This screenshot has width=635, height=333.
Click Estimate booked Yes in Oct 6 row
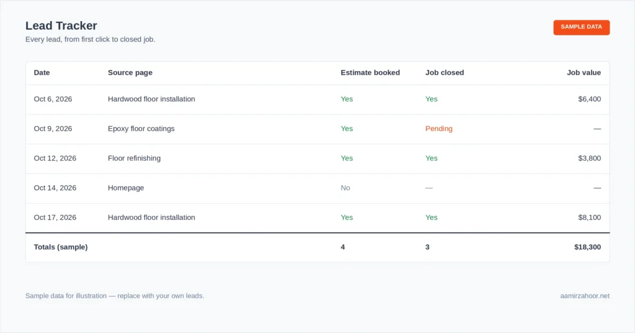[347, 99]
